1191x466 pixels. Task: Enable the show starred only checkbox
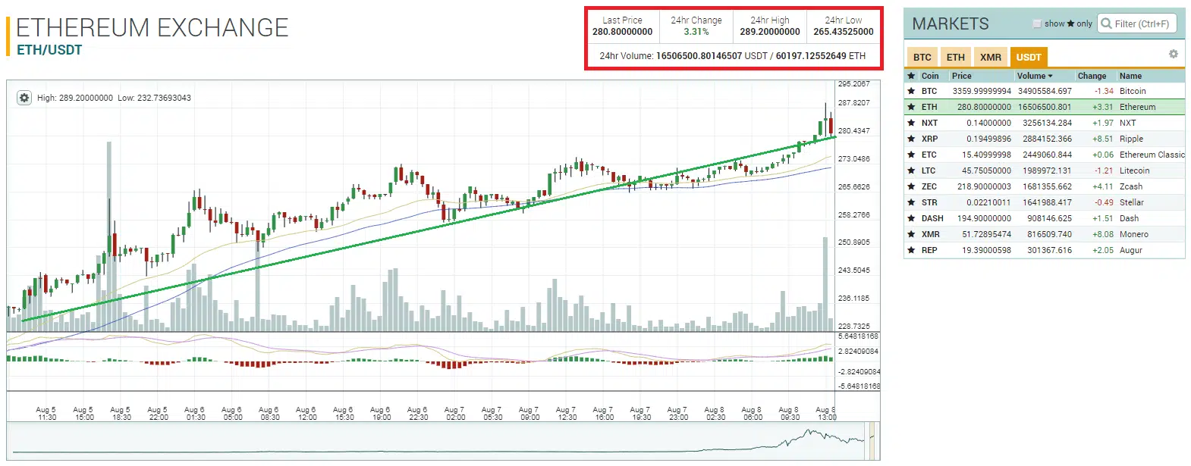point(1037,23)
